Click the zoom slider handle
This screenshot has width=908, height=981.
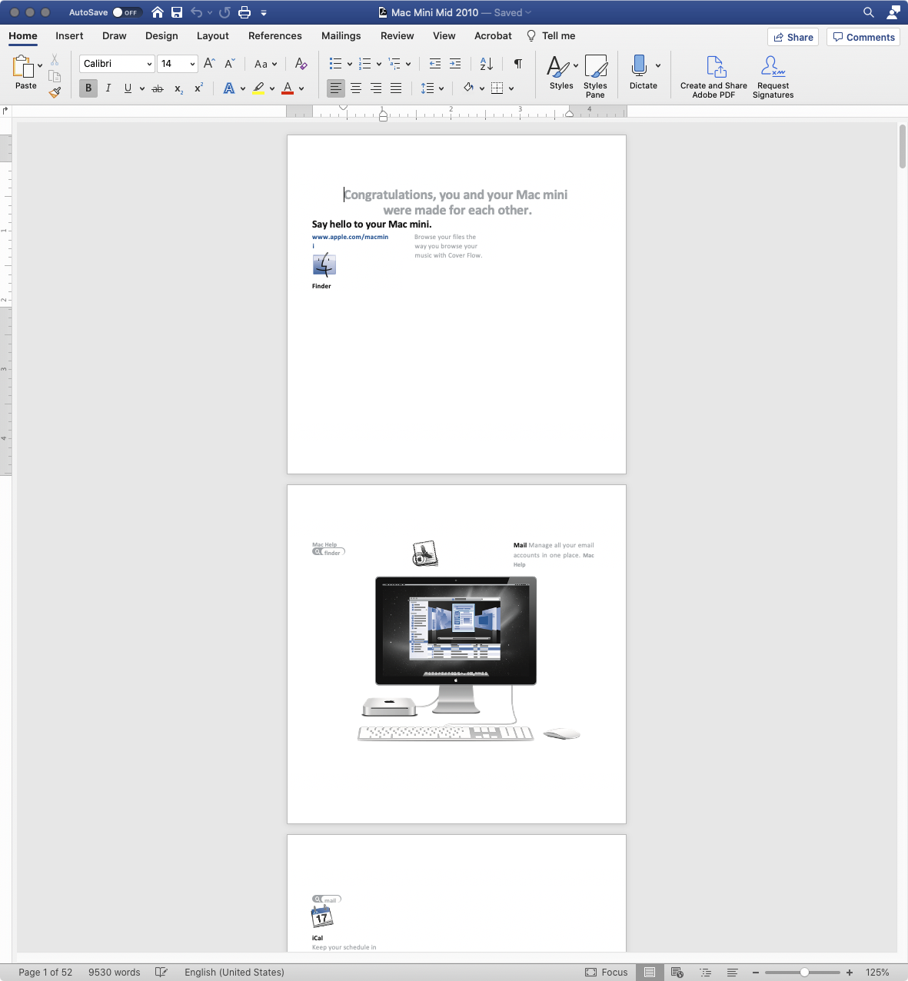[x=804, y=972]
